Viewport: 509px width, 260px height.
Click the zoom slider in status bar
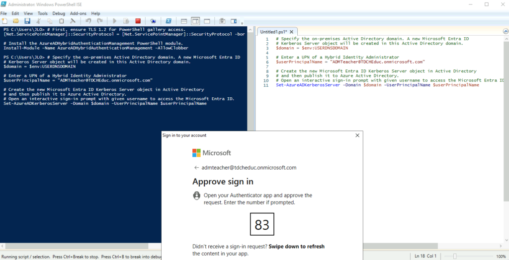(455, 256)
